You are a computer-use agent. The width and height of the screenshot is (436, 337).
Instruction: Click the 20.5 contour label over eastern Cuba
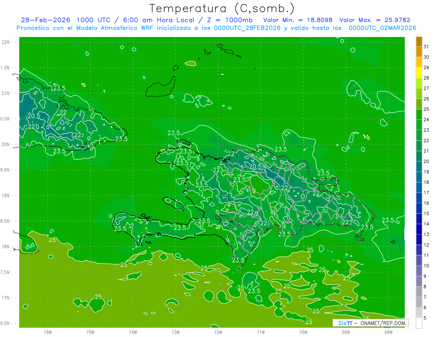33,116
